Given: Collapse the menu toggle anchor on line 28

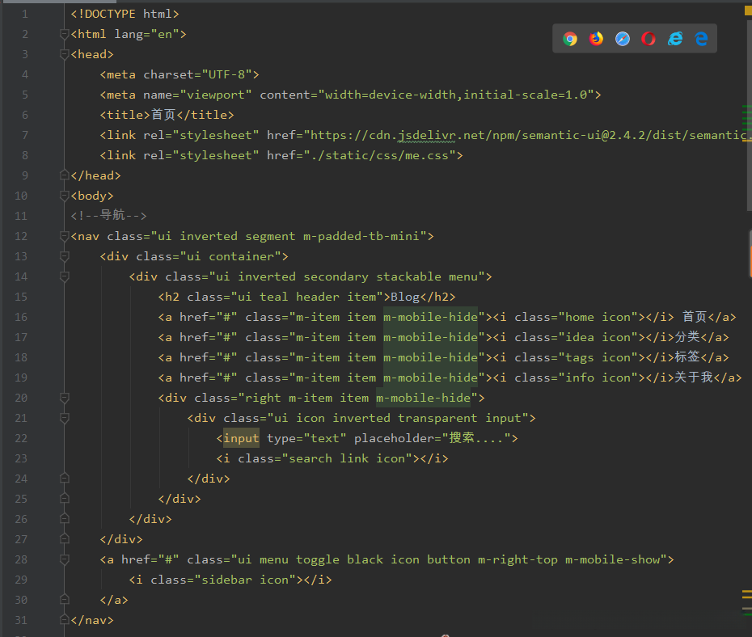Looking at the screenshot, I should click(64, 559).
